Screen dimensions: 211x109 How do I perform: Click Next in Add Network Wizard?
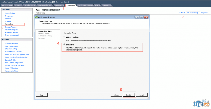[129, 95]
